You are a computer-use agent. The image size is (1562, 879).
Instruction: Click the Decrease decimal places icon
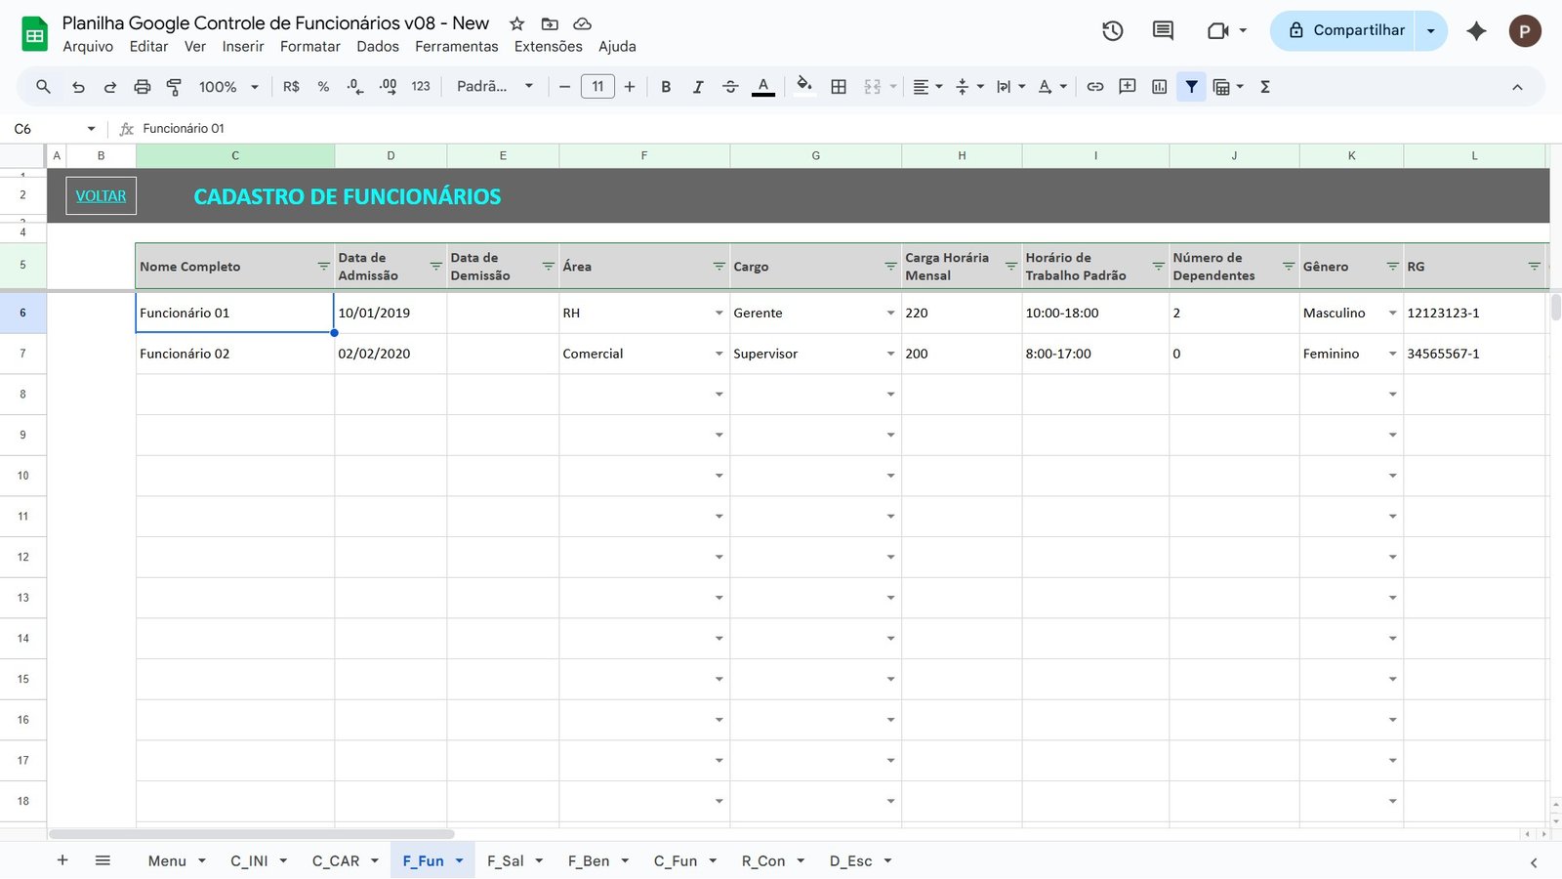(x=353, y=86)
